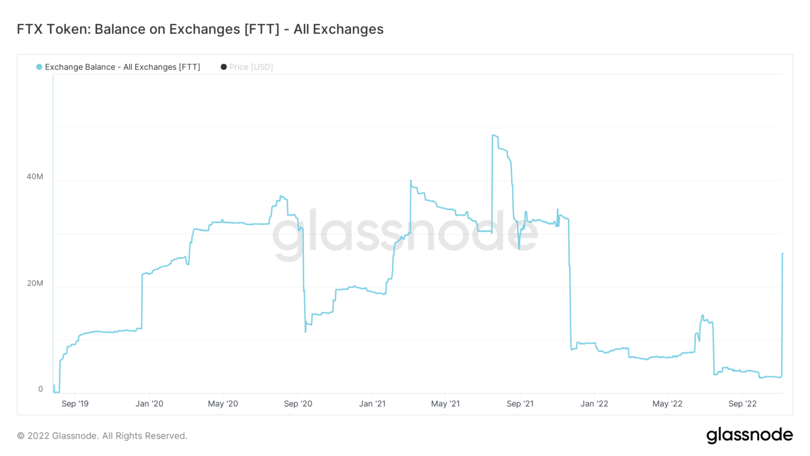
Task: Click the blue Exchange Balance legend dot
Action: tap(39, 67)
